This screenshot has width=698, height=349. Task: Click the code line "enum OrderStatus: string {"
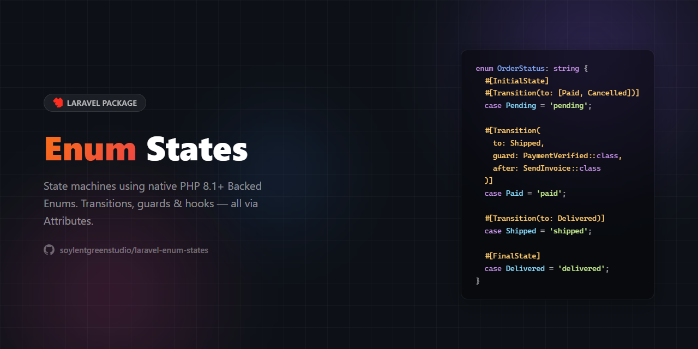pyautogui.click(x=532, y=68)
